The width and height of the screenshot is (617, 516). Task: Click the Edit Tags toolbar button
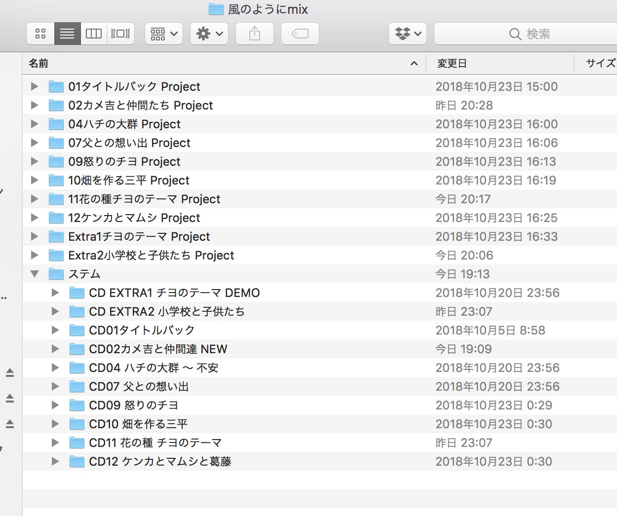point(300,34)
